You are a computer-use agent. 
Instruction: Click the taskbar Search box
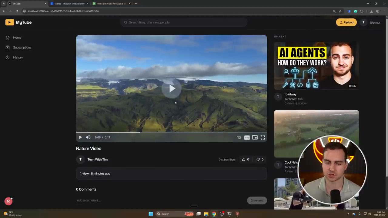(x=175, y=214)
